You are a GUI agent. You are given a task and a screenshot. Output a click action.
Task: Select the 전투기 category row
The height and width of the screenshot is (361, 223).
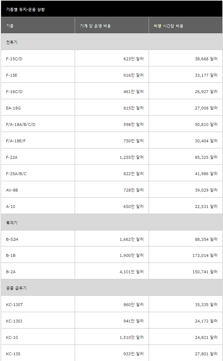[x=12, y=42]
